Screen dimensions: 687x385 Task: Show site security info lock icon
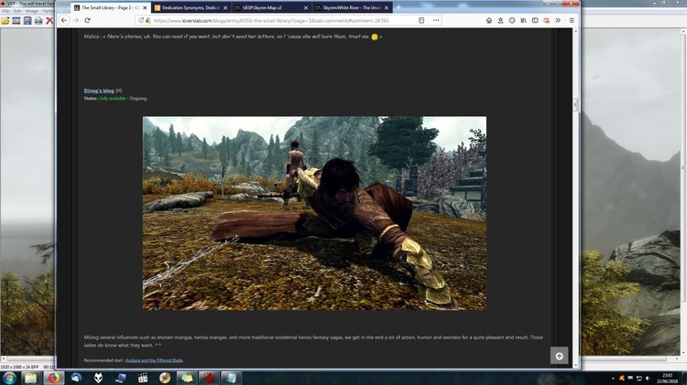pos(148,20)
